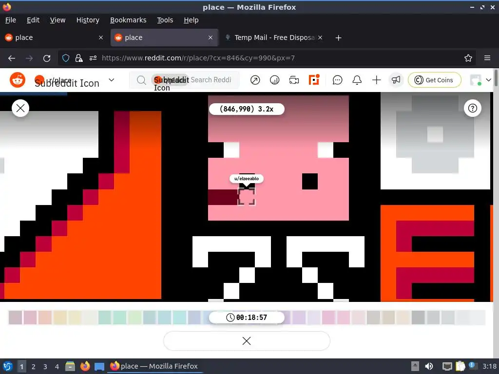
Task: Open the Popular arrow icon in Reddit header
Action: [255, 80]
